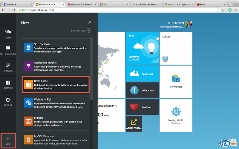This screenshot has height=149, width=239.
Task: Switch to the TN Azure tab
Action: [146, 4]
